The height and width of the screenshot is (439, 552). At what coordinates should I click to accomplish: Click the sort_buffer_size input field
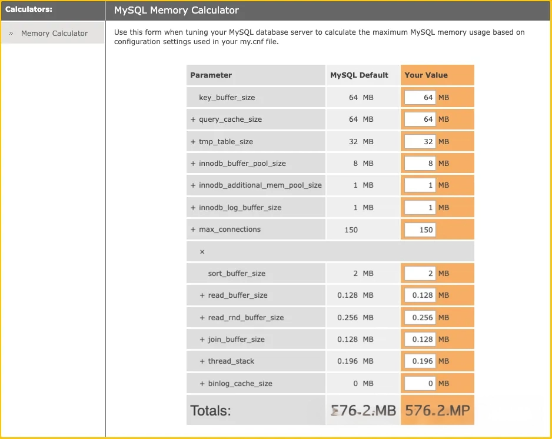point(420,274)
